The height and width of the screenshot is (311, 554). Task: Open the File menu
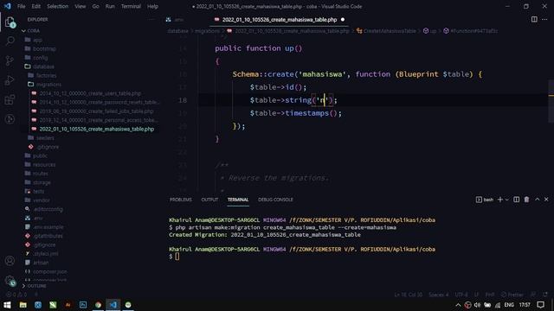click(21, 6)
